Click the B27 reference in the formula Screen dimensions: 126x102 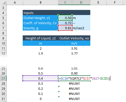(x=96, y=79)
